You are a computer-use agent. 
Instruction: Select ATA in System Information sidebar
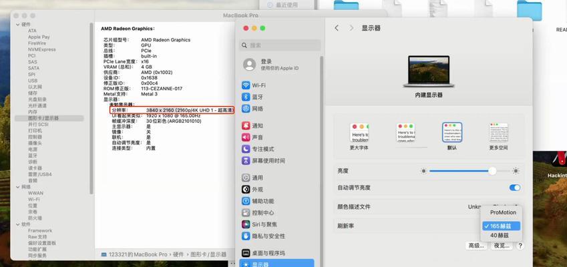click(32, 31)
